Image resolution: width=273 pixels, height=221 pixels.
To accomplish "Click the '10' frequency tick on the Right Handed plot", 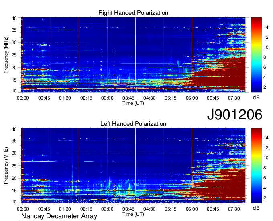I will (x=14, y=91).
